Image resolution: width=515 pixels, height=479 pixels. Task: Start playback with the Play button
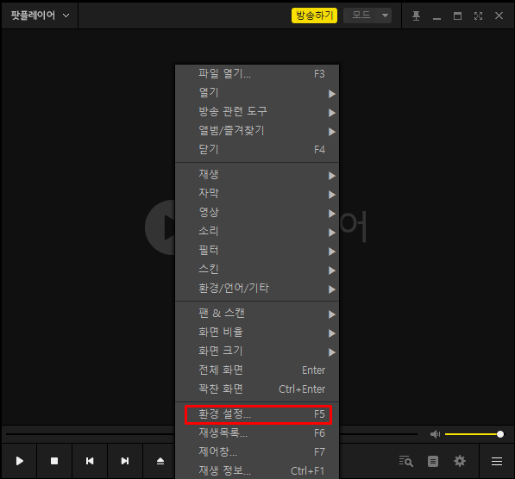(20, 461)
